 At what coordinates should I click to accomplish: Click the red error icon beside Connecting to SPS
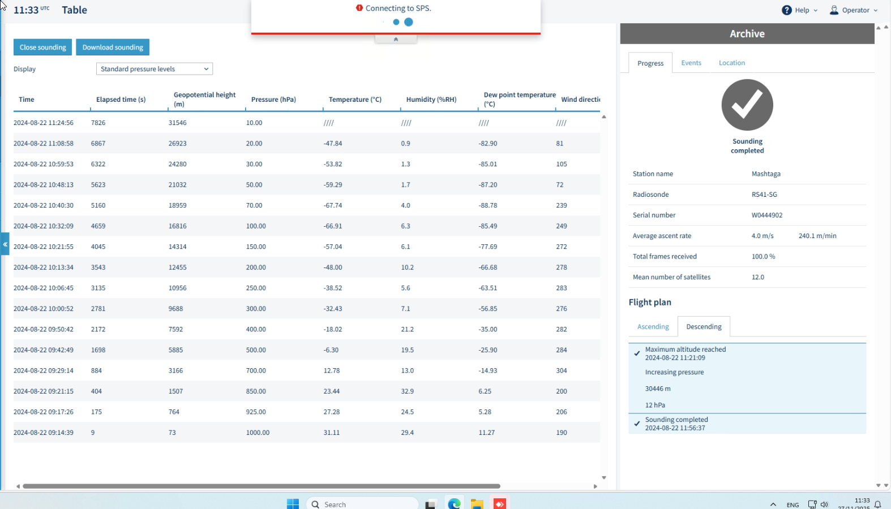(x=359, y=8)
